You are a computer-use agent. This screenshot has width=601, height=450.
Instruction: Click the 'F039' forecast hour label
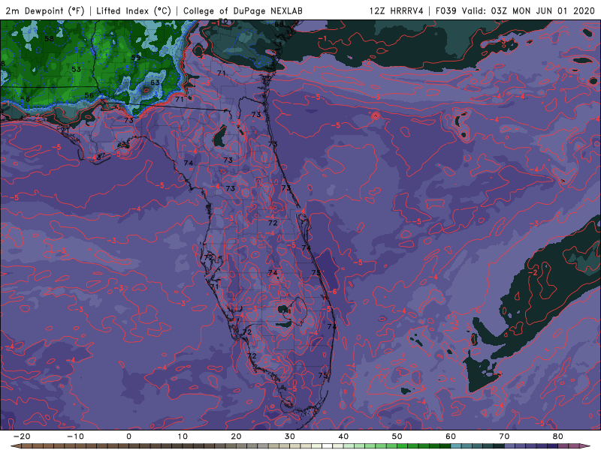(x=445, y=10)
